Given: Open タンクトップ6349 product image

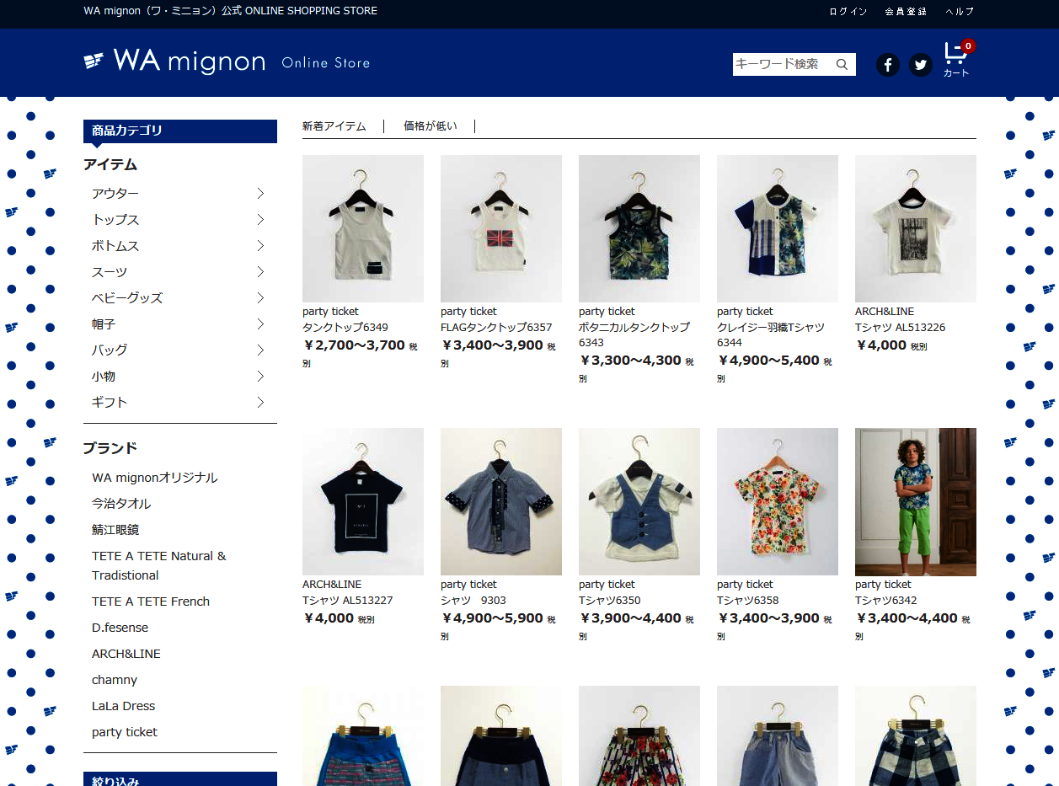Looking at the screenshot, I should (363, 228).
